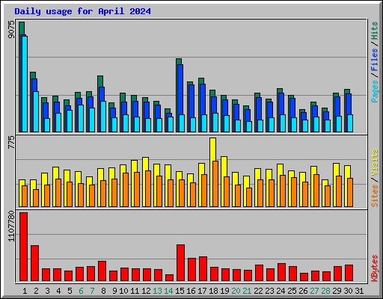383x299 pixels.
Task: Select green weekend day 14 label
Action: click(168, 291)
